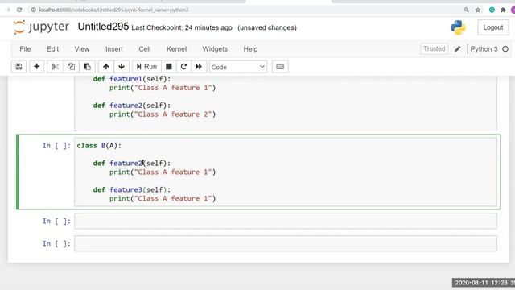Restart kernel and rerun all icon
The height and width of the screenshot is (290, 515).
click(x=199, y=67)
